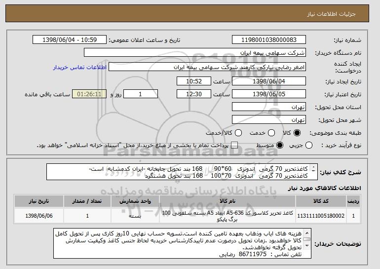
Task: Click the need number field 1198001038000083
Action: pos(269,40)
